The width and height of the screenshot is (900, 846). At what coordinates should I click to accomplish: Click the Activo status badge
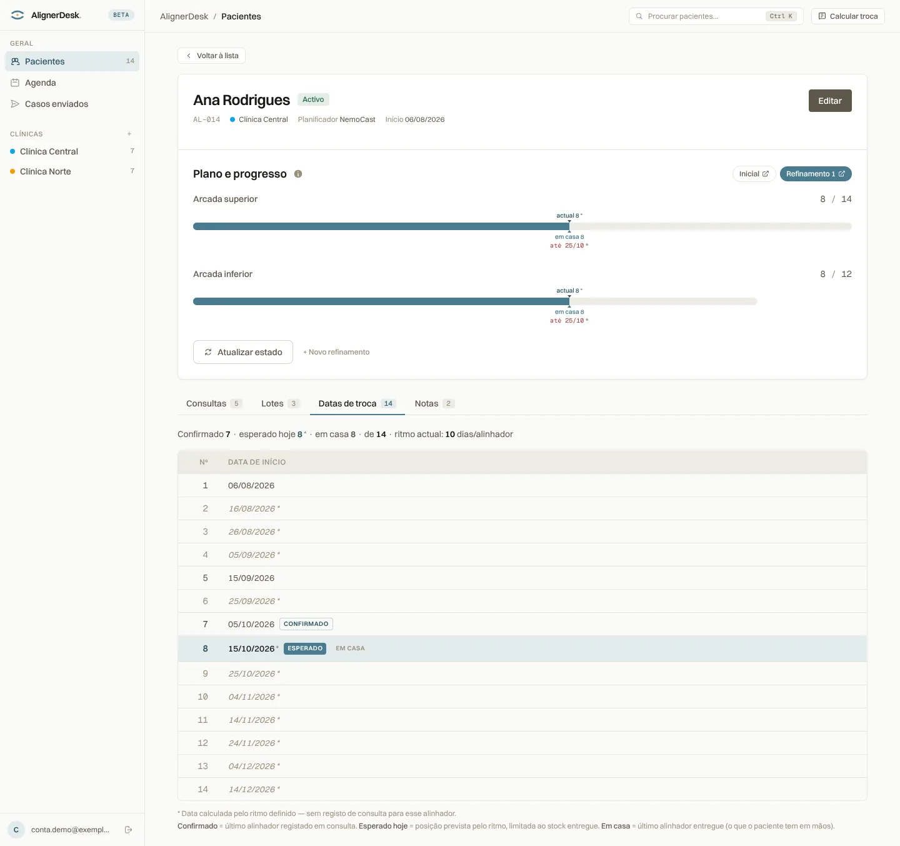coord(313,99)
